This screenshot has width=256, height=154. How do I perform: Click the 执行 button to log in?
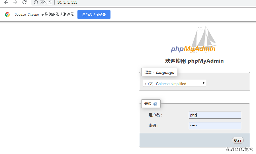point(238,140)
